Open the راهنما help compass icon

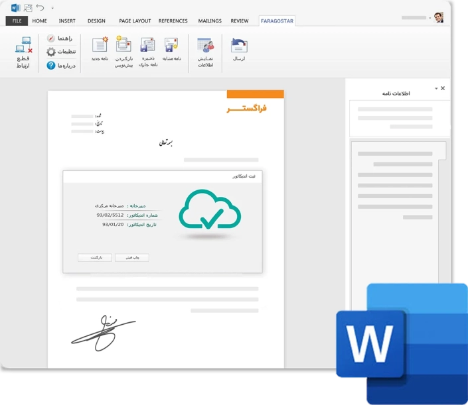[x=51, y=38]
